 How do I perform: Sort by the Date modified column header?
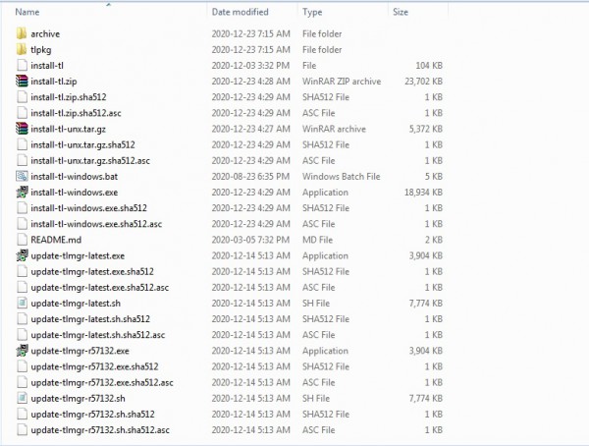pyautogui.click(x=240, y=13)
